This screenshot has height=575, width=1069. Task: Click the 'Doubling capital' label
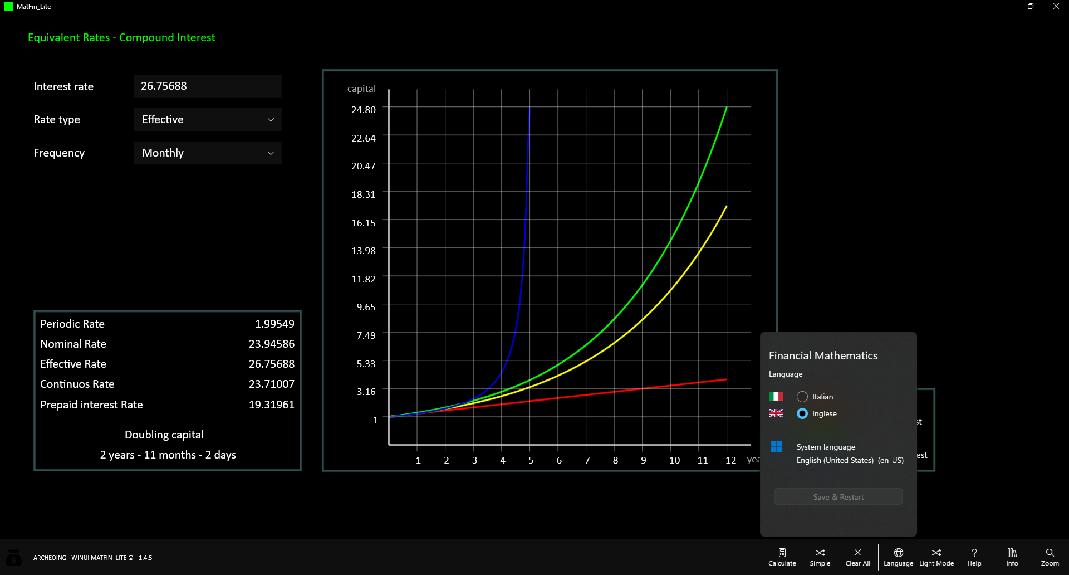(164, 435)
